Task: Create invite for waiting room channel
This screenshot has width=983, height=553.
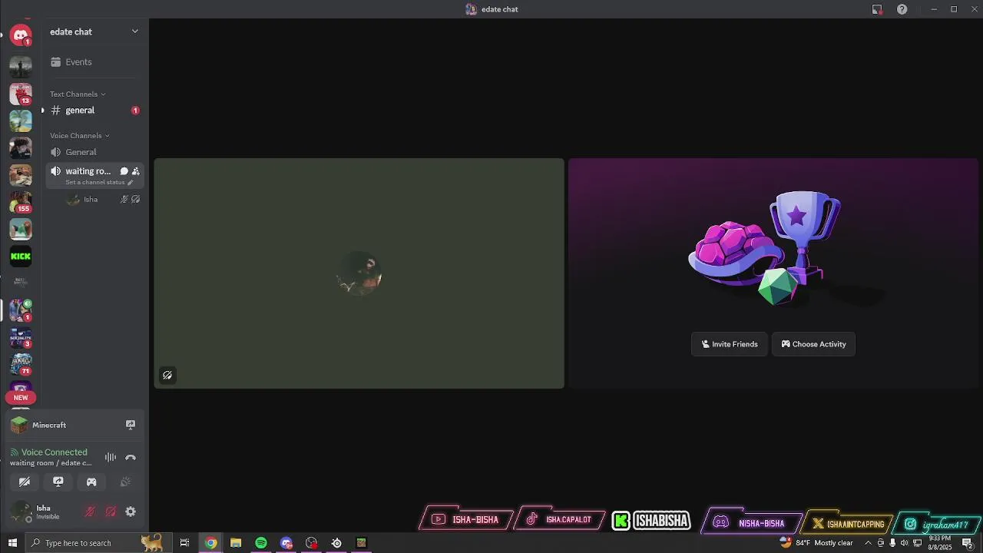Action: click(136, 171)
